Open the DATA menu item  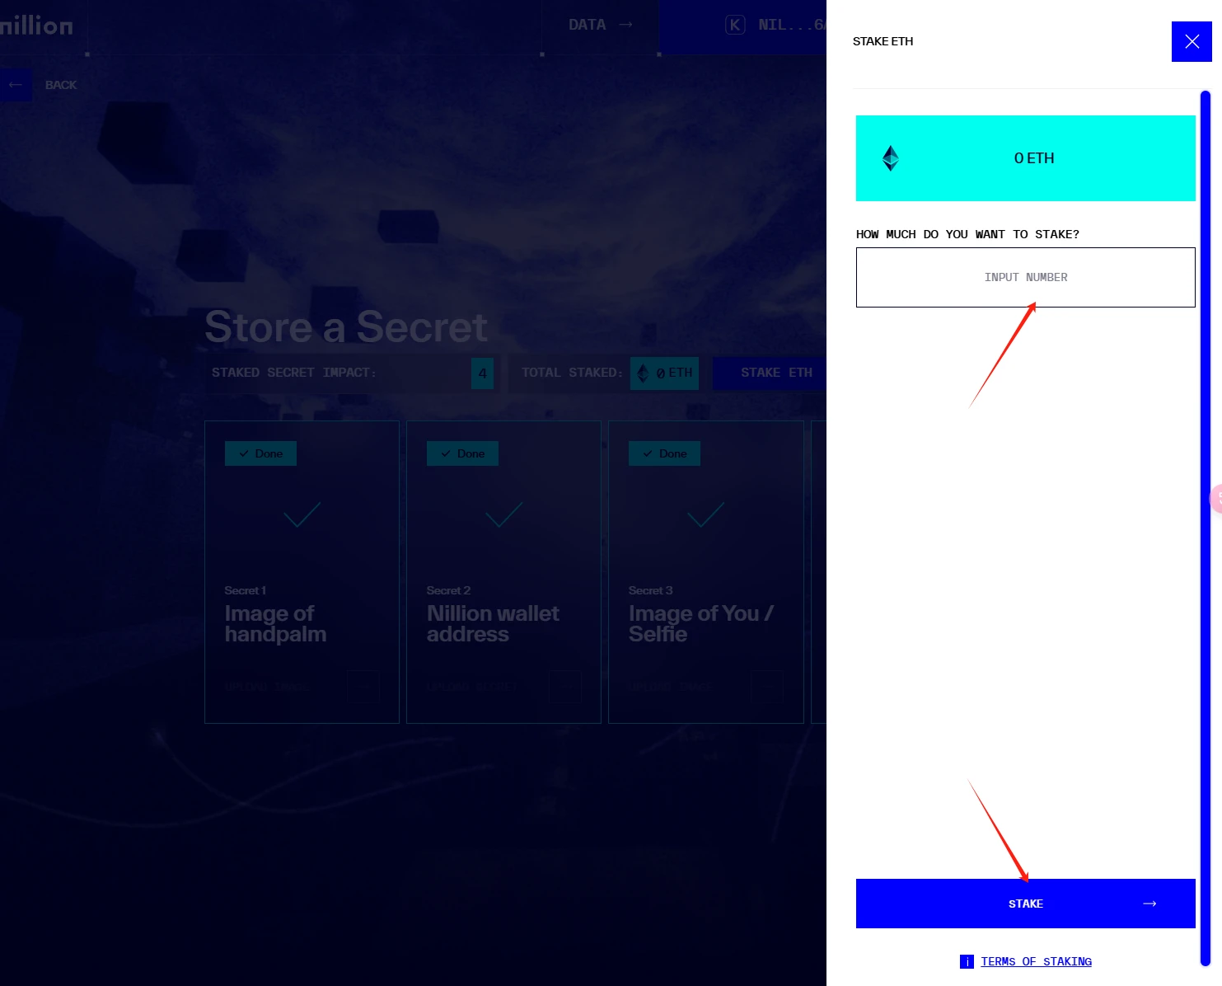coord(600,25)
